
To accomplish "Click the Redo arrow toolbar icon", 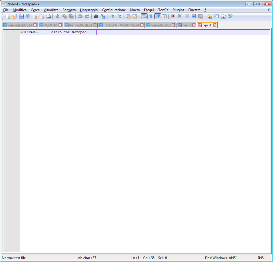I will pos(87,16).
